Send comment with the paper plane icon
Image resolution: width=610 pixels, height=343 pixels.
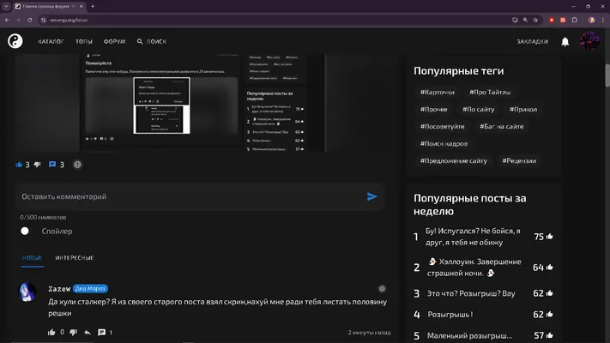coord(371,196)
